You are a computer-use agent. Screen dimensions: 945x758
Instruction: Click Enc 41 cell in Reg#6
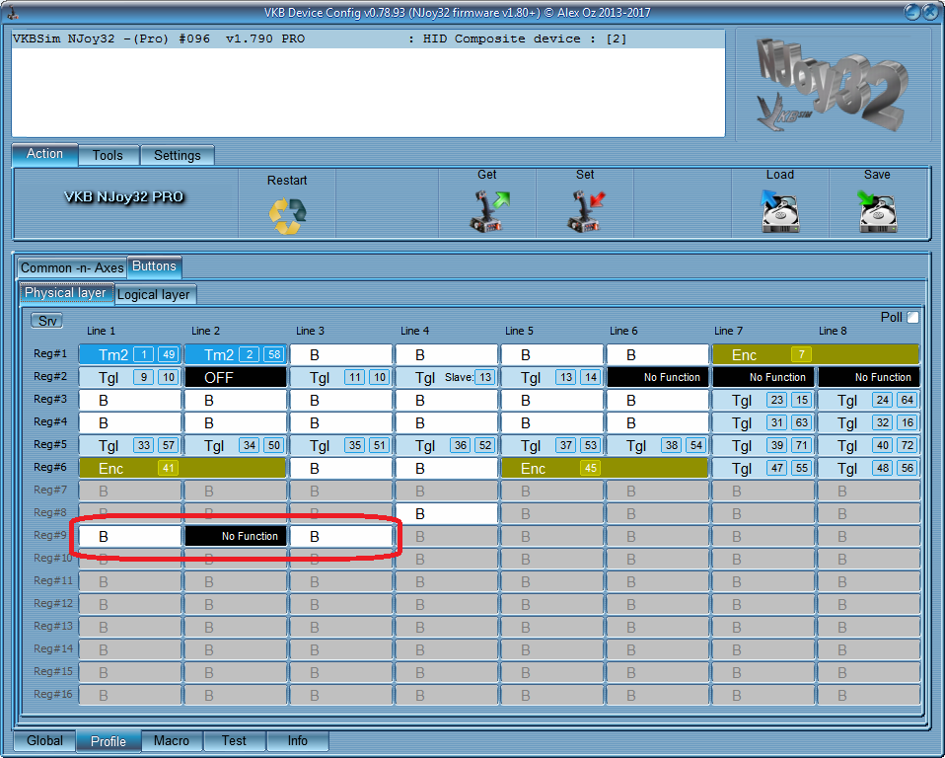click(182, 468)
